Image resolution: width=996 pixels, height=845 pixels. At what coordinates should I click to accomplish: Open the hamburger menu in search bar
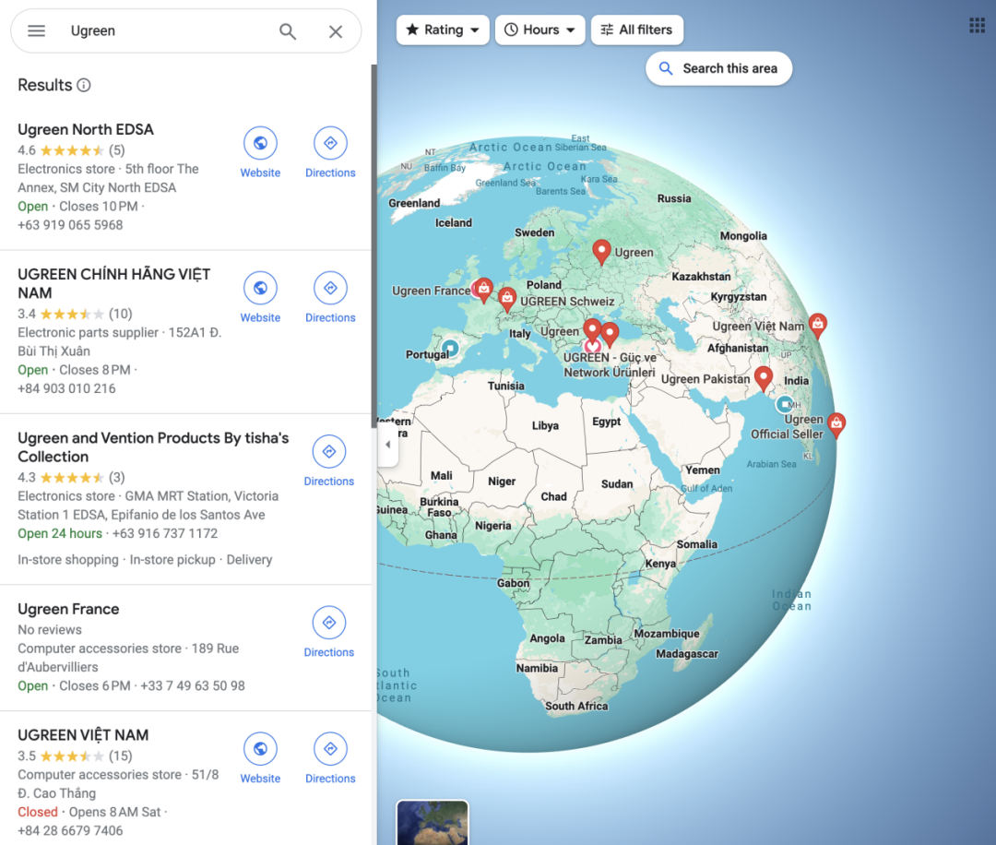[x=36, y=30]
